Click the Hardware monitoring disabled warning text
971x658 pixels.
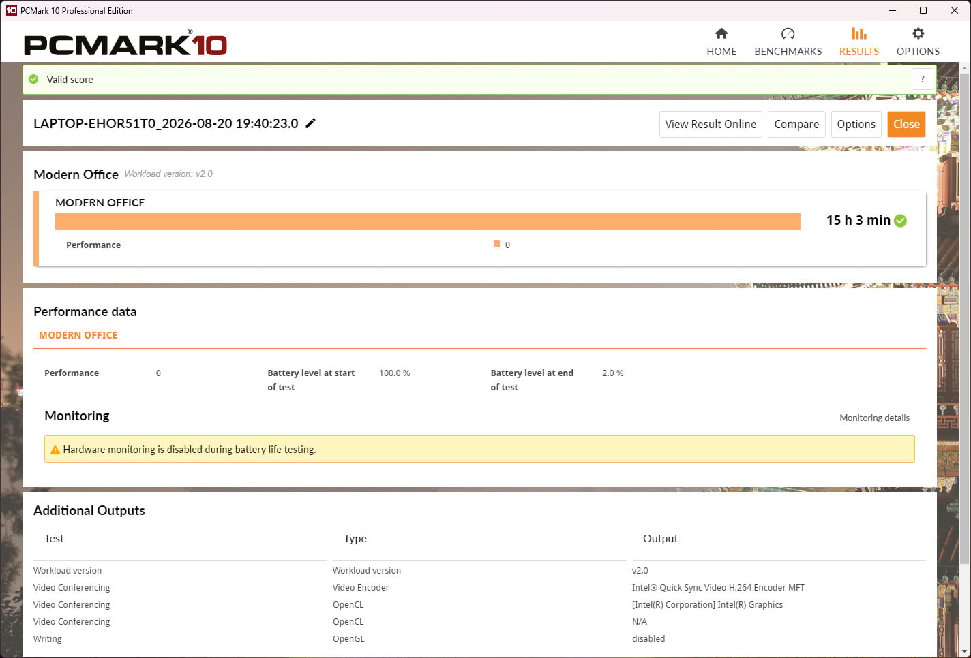pos(190,450)
